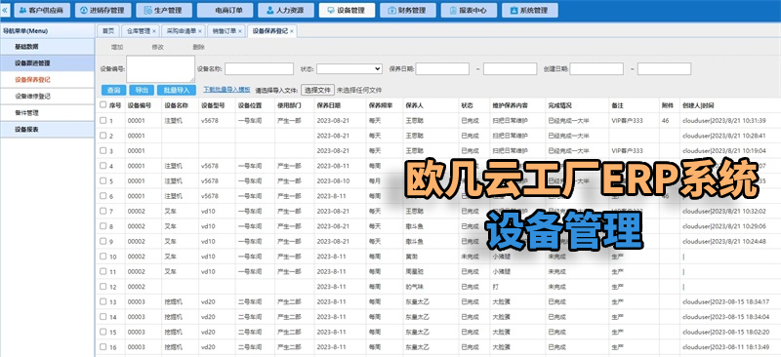Select the 设备管理 top menu
Image resolution: width=781 pixels, height=357 pixels.
[x=347, y=10]
